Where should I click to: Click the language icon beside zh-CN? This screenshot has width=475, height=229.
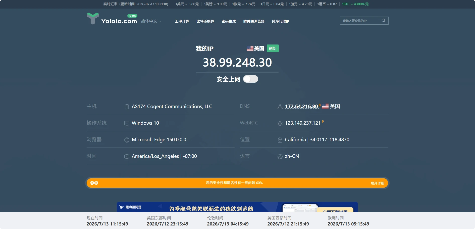pos(280,157)
